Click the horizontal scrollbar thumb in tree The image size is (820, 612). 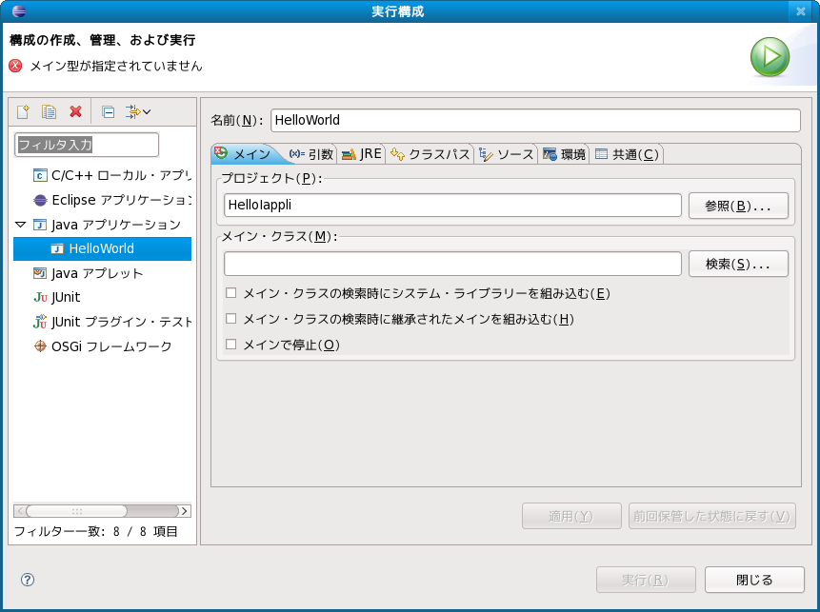tap(76, 510)
